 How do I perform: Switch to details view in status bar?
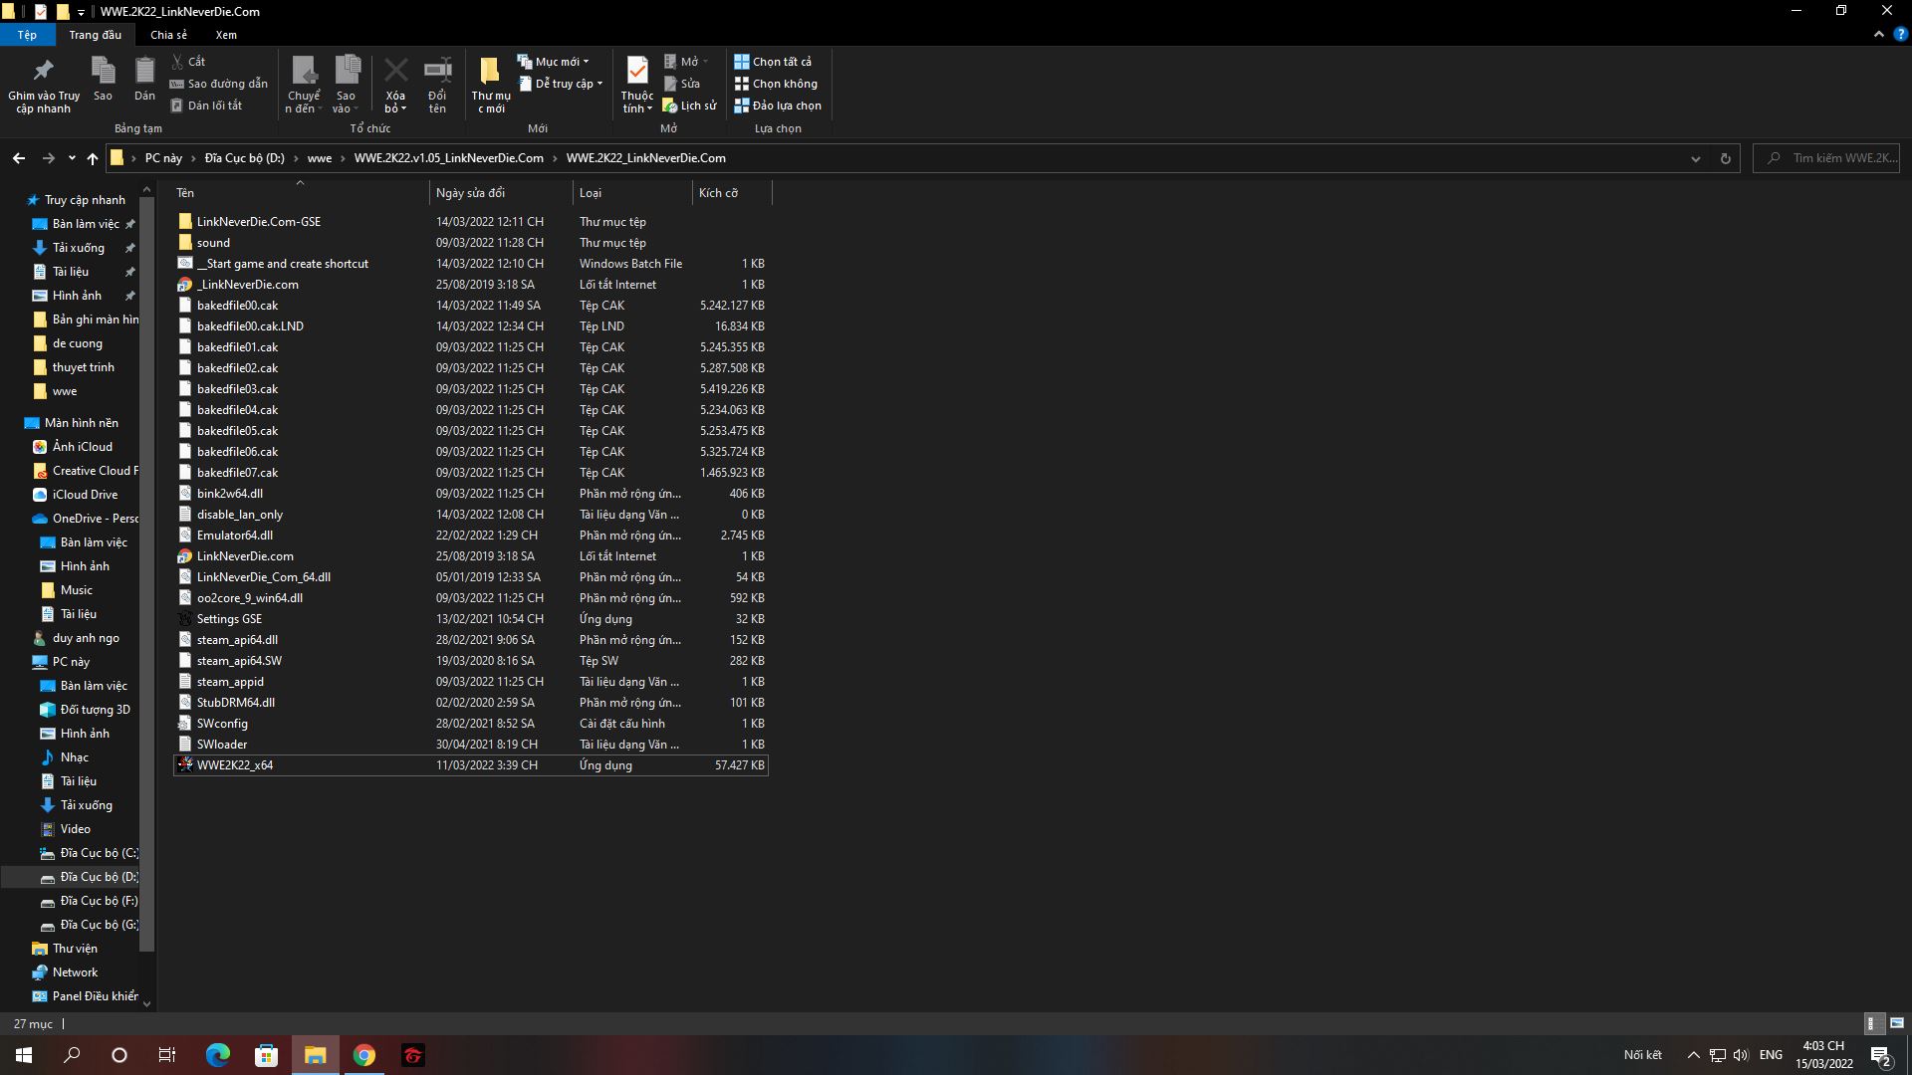[1872, 1023]
